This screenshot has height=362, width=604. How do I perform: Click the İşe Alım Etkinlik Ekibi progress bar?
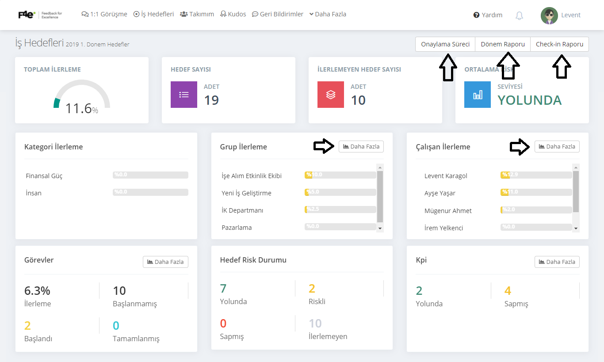(340, 175)
